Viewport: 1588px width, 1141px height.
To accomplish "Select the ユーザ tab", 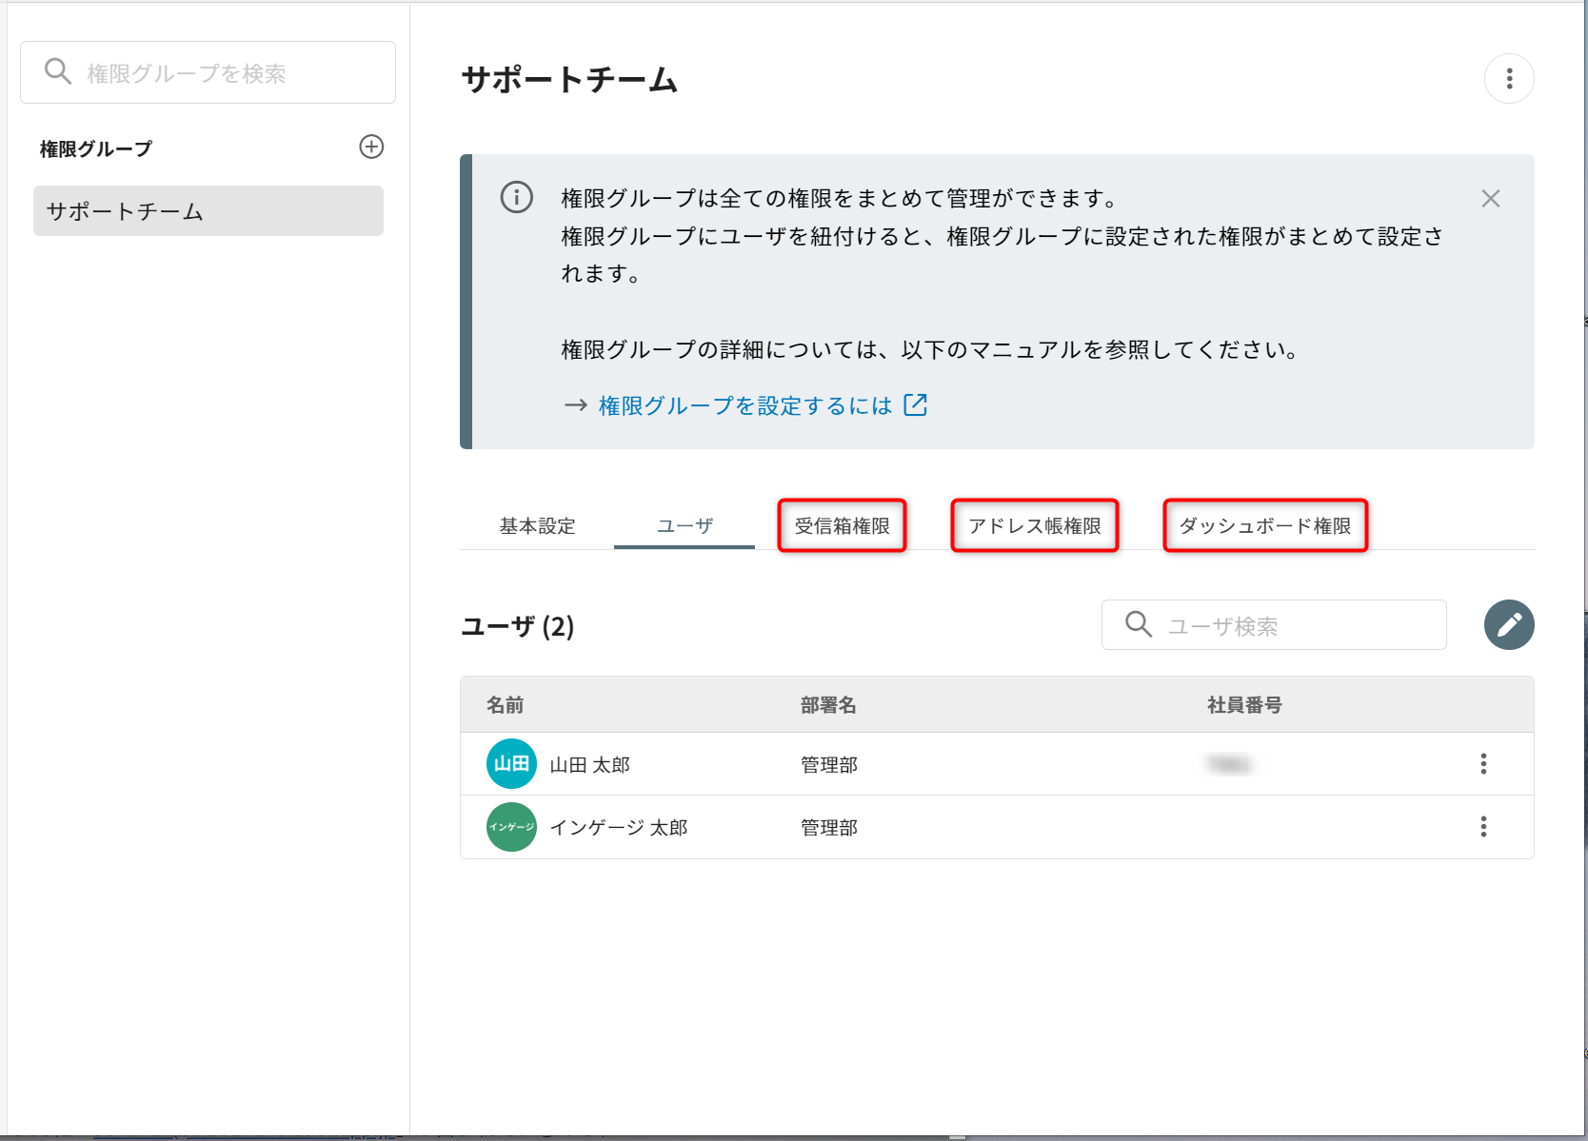I will (685, 526).
